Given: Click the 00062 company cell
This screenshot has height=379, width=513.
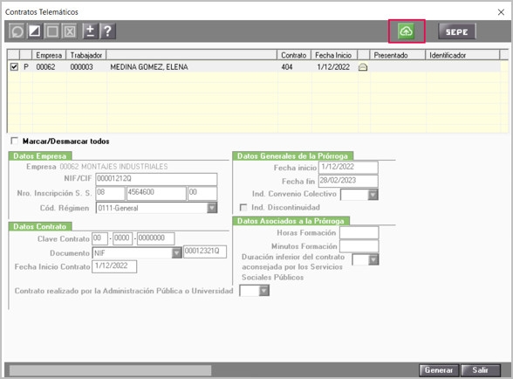Looking at the screenshot, I should pyautogui.click(x=49, y=67).
